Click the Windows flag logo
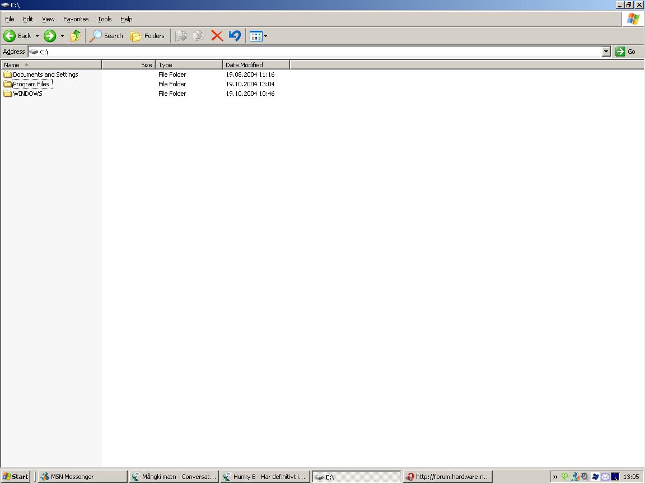The width and height of the screenshot is (645, 484). coord(633,19)
